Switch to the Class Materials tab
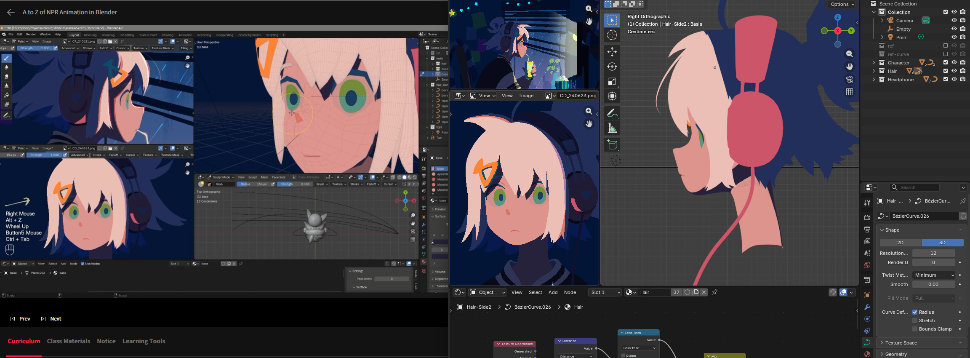Image resolution: width=970 pixels, height=358 pixels. pyautogui.click(x=69, y=341)
